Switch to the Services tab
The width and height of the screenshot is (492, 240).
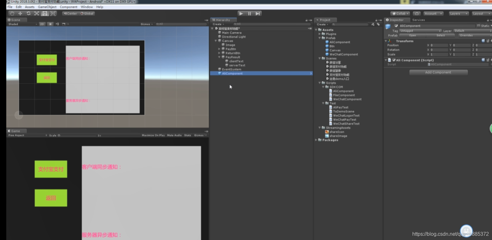pyautogui.click(x=419, y=20)
